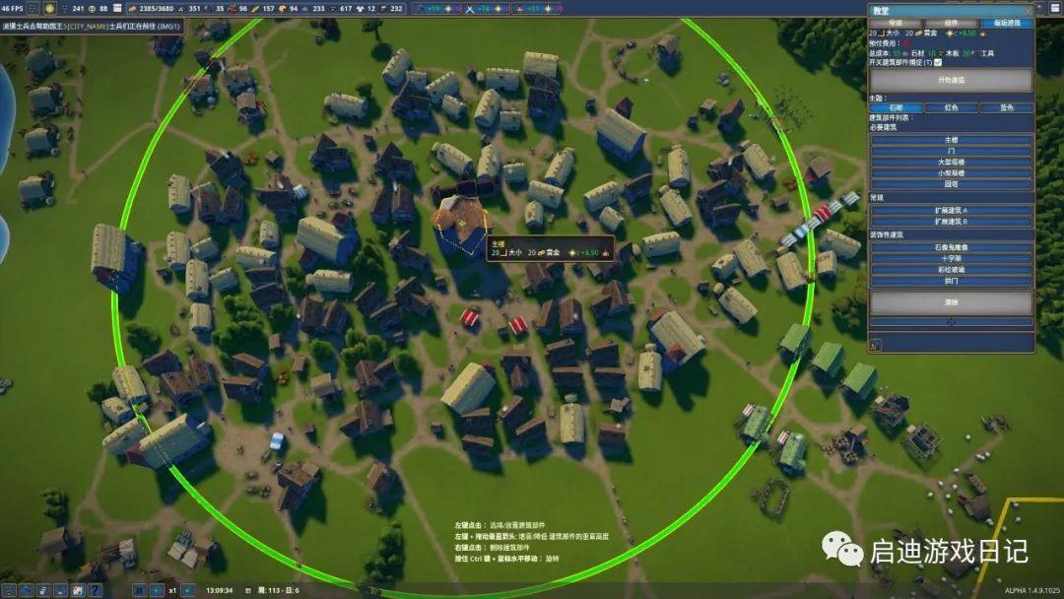Click the large 清除 button
The image size is (1064, 599).
(952, 301)
